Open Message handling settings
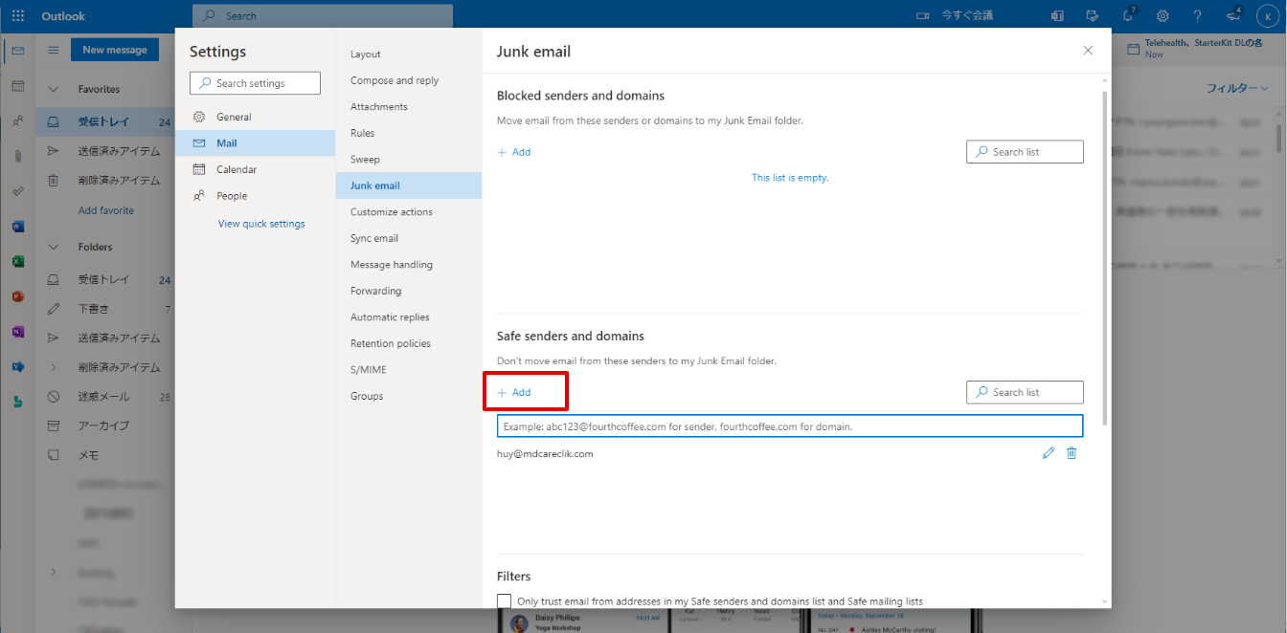 click(409, 265)
